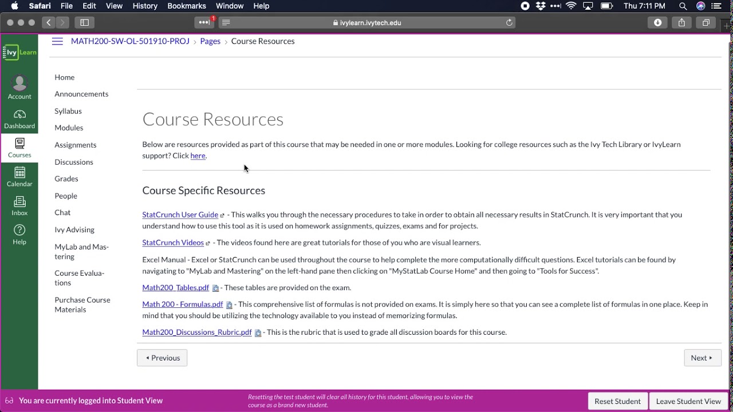Viewport: 733px width, 412px height.
Task: Open the History menu in menu bar
Action: click(x=145, y=6)
